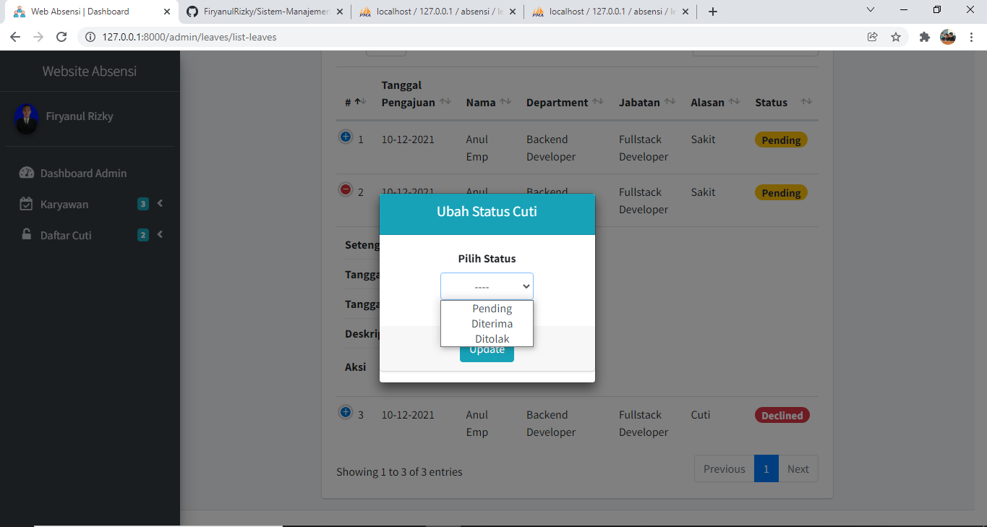Image resolution: width=987 pixels, height=527 pixels.
Task: Click the Dashboard Admin speedometer icon
Action: [27, 173]
